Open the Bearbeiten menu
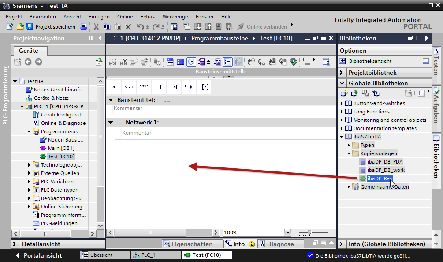Image resolution: width=443 pixels, height=262 pixels. [x=43, y=17]
